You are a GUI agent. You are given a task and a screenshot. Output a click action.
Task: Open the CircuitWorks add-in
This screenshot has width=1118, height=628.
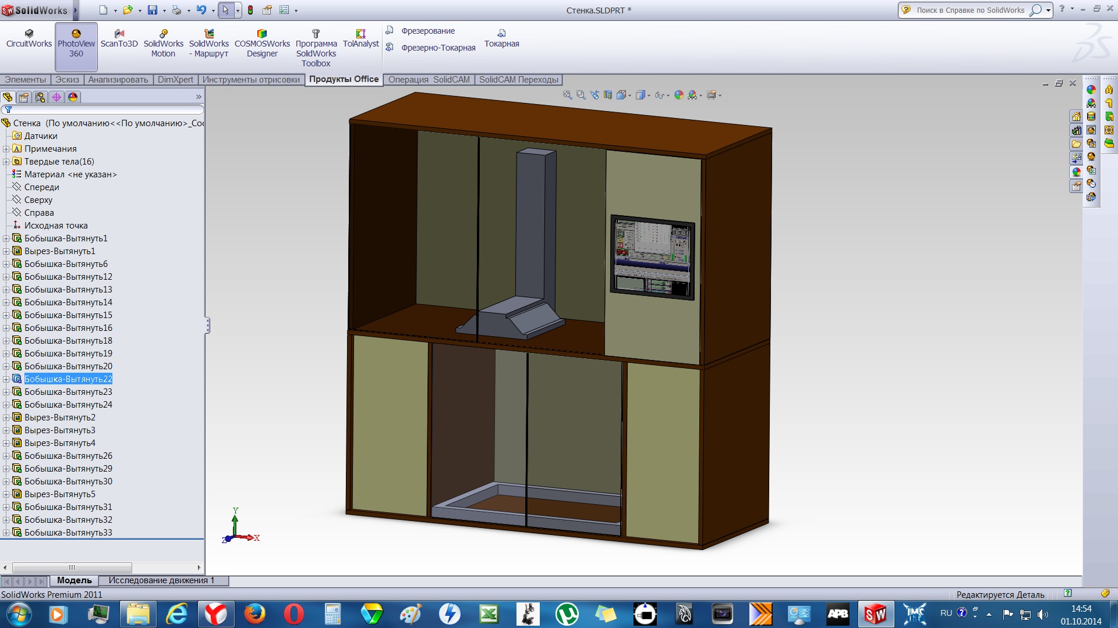(x=29, y=39)
